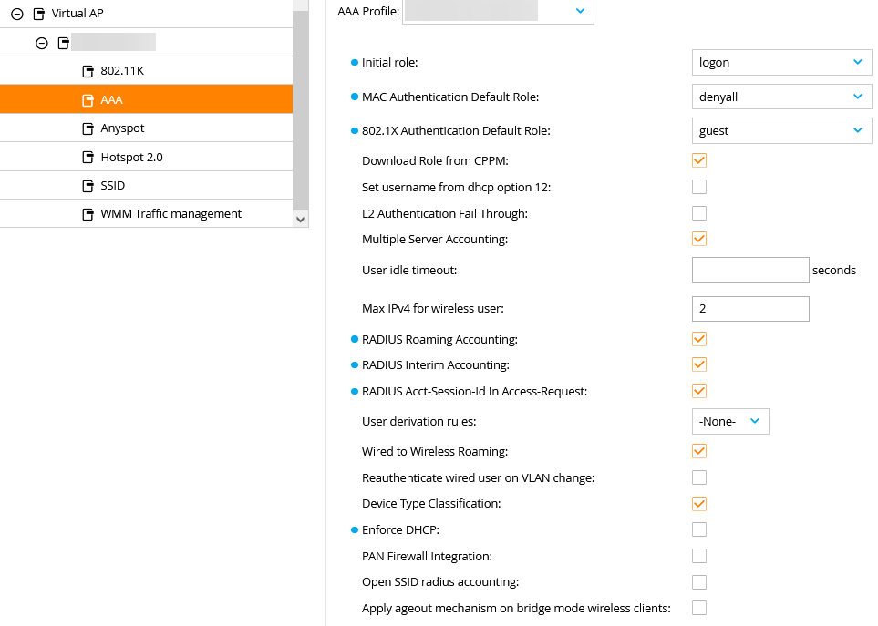Viewport: 878px width, 626px height.
Task: Enable L2 Authentication Fail Through
Action: (x=699, y=213)
